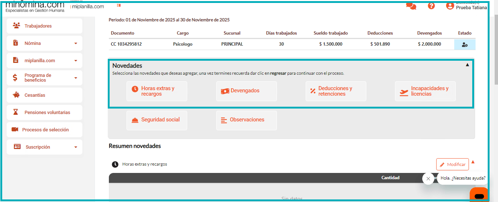Open the chat messages icon in header
The width and height of the screenshot is (498, 202).
coord(411,6)
